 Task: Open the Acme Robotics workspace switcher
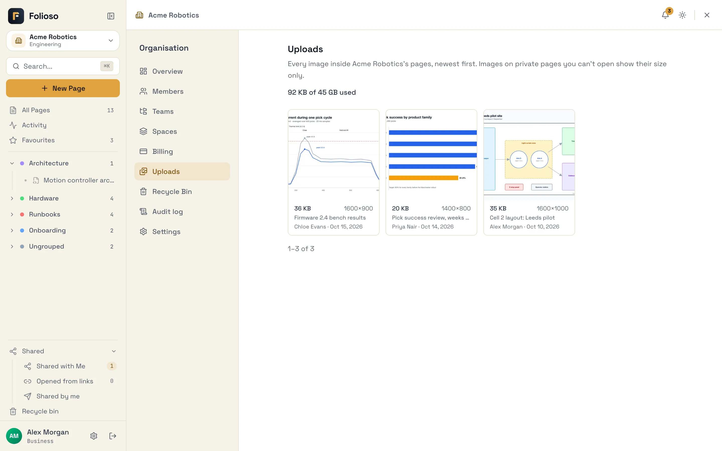[x=63, y=41]
